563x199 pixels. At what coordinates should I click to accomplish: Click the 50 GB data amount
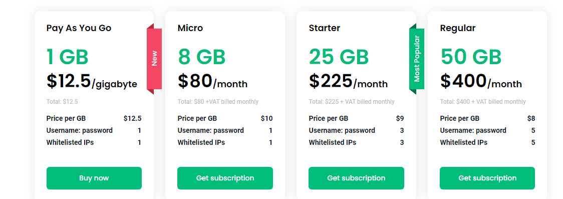(471, 57)
